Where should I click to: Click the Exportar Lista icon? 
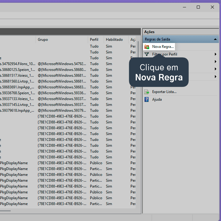147,92
